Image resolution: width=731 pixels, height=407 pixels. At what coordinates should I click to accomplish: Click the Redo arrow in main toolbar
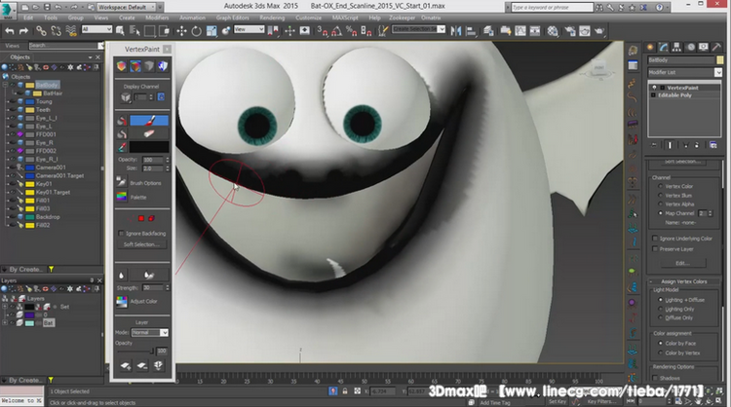(x=23, y=31)
